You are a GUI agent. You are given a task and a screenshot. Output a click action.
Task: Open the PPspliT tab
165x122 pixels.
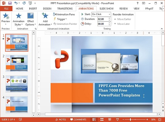click(149, 9)
